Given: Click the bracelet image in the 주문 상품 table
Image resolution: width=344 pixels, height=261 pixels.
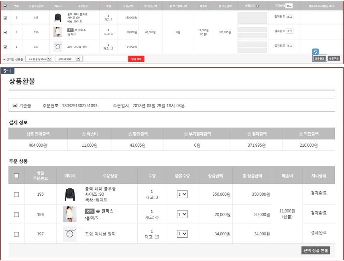Looking at the screenshot, I should point(70,234).
